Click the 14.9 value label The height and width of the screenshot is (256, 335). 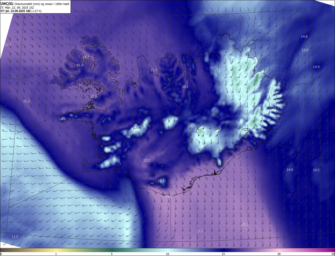pos(316,67)
